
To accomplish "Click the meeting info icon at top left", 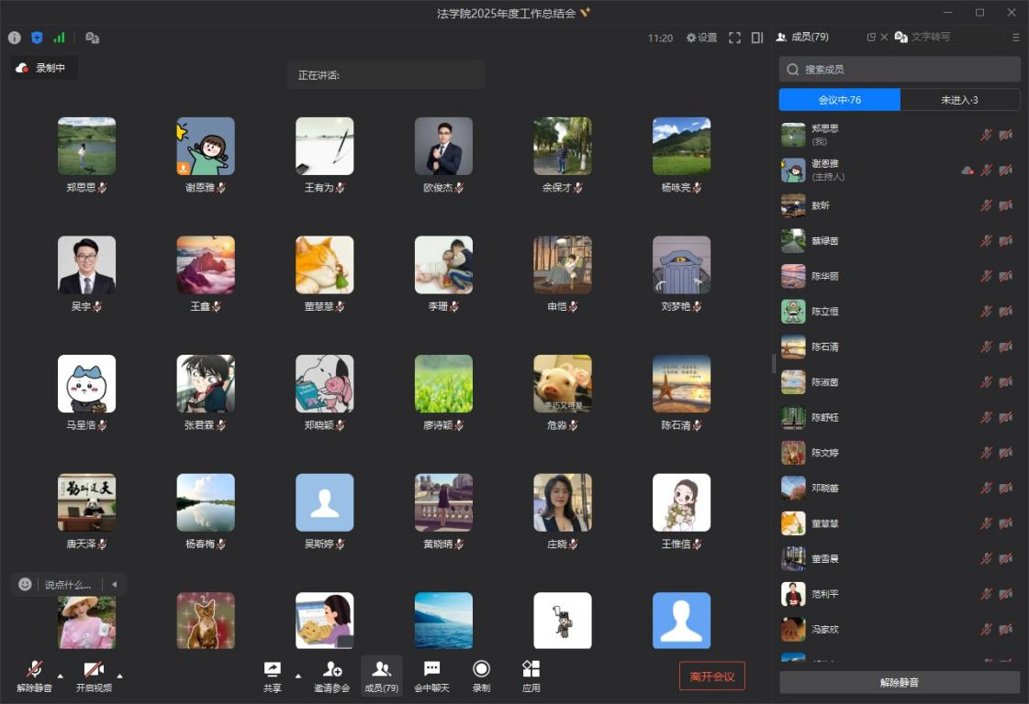I will (15, 38).
